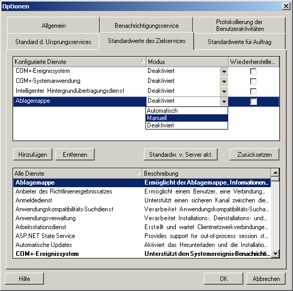Go to Standardwerte für Auftrag tab
The image size is (293, 291).
click(240, 42)
